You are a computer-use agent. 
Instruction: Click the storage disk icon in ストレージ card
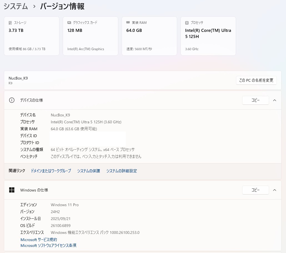coord(10,23)
